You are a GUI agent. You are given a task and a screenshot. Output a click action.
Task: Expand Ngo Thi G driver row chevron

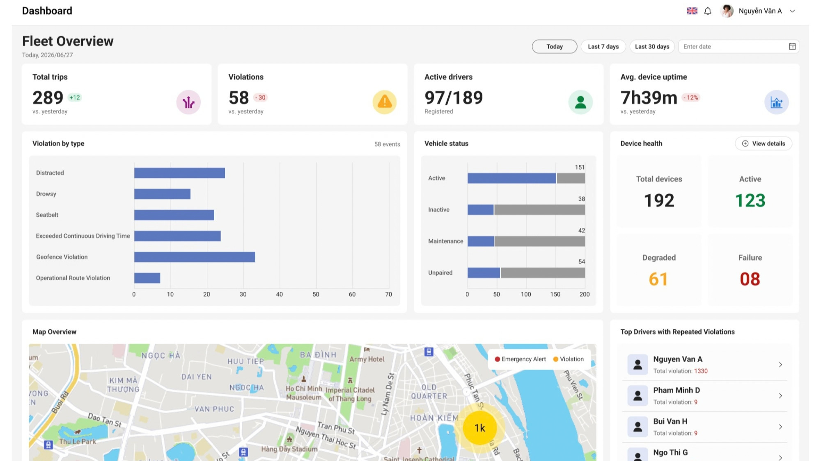(x=780, y=457)
